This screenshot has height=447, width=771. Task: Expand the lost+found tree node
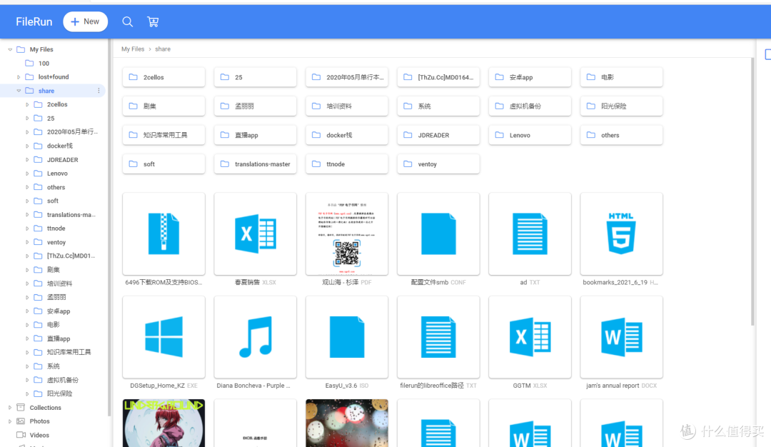click(19, 77)
